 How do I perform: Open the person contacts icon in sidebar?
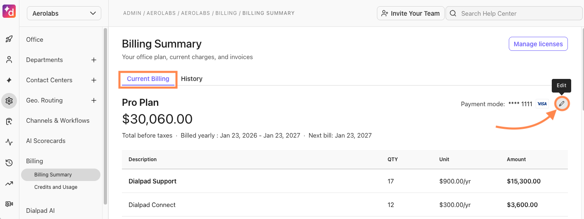(x=9, y=60)
